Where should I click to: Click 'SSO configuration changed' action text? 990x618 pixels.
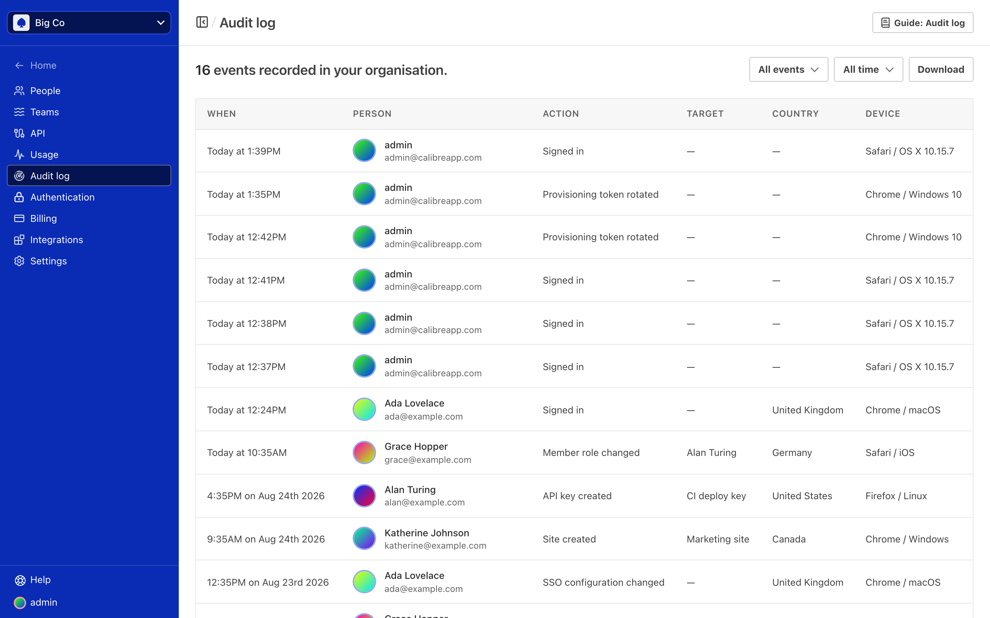point(603,582)
